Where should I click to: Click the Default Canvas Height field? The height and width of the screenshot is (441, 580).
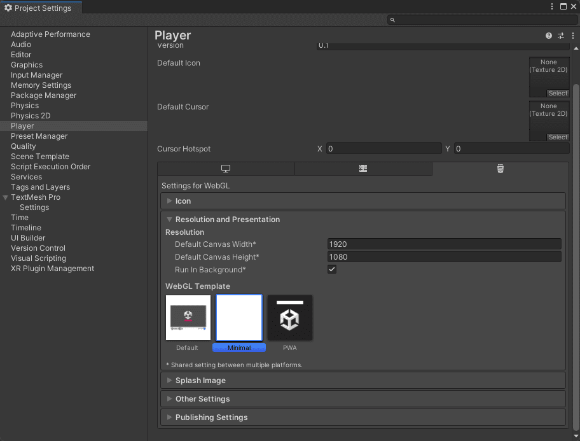coord(445,256)
